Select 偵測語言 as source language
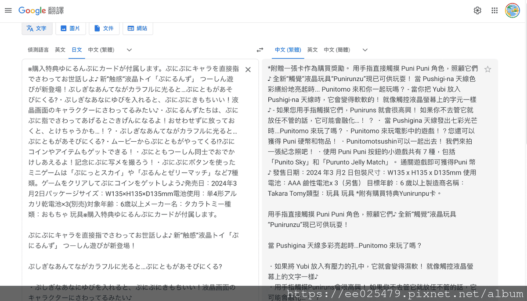 coord(38,50)
